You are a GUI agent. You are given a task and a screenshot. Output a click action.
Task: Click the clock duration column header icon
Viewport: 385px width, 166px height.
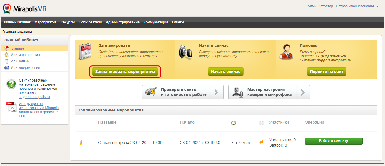tap(234, 123)
